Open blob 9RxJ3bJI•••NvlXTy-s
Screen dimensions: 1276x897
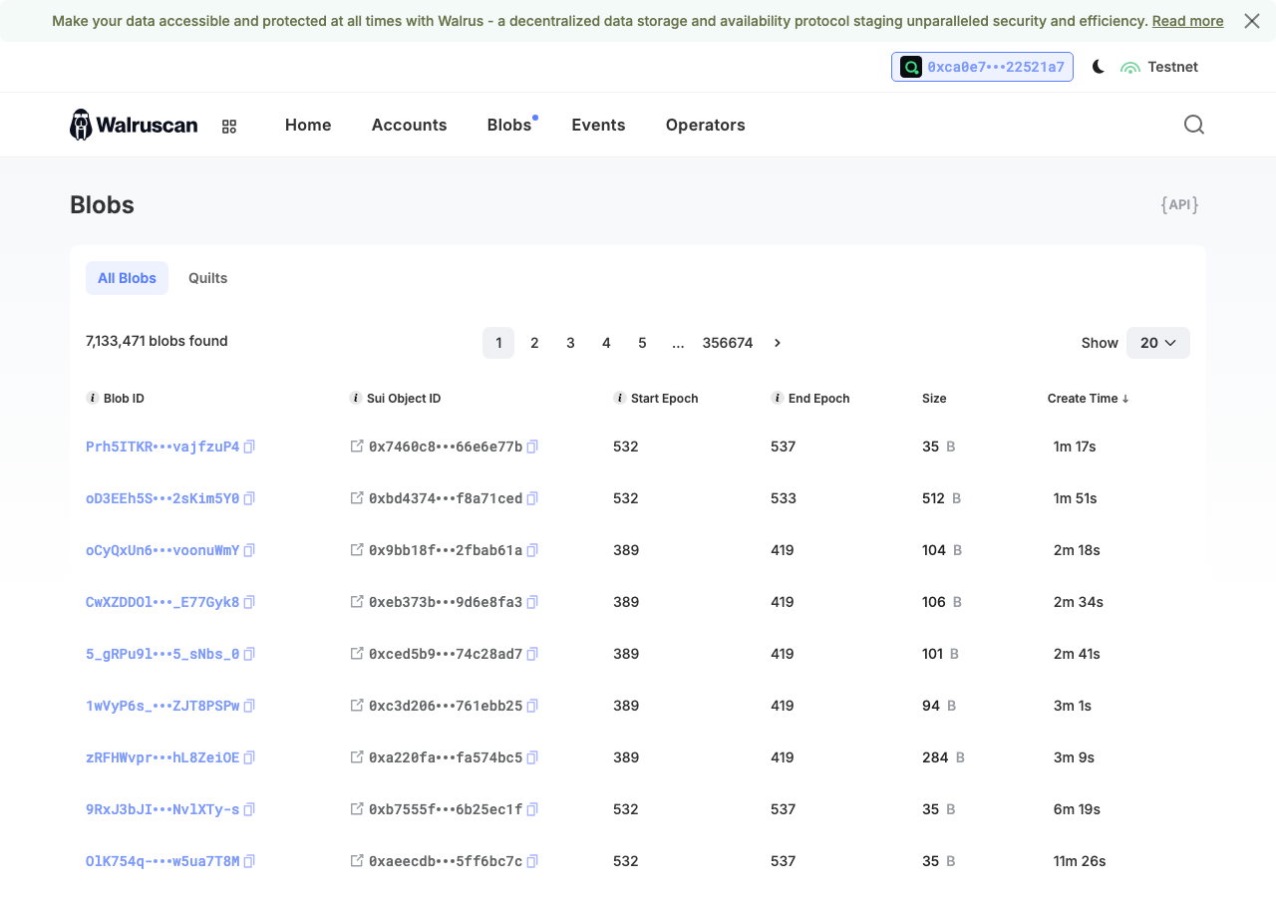[x=162, y=809]
